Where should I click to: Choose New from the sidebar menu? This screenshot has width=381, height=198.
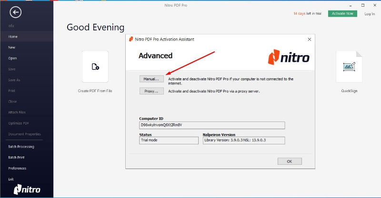coord(12,47)
